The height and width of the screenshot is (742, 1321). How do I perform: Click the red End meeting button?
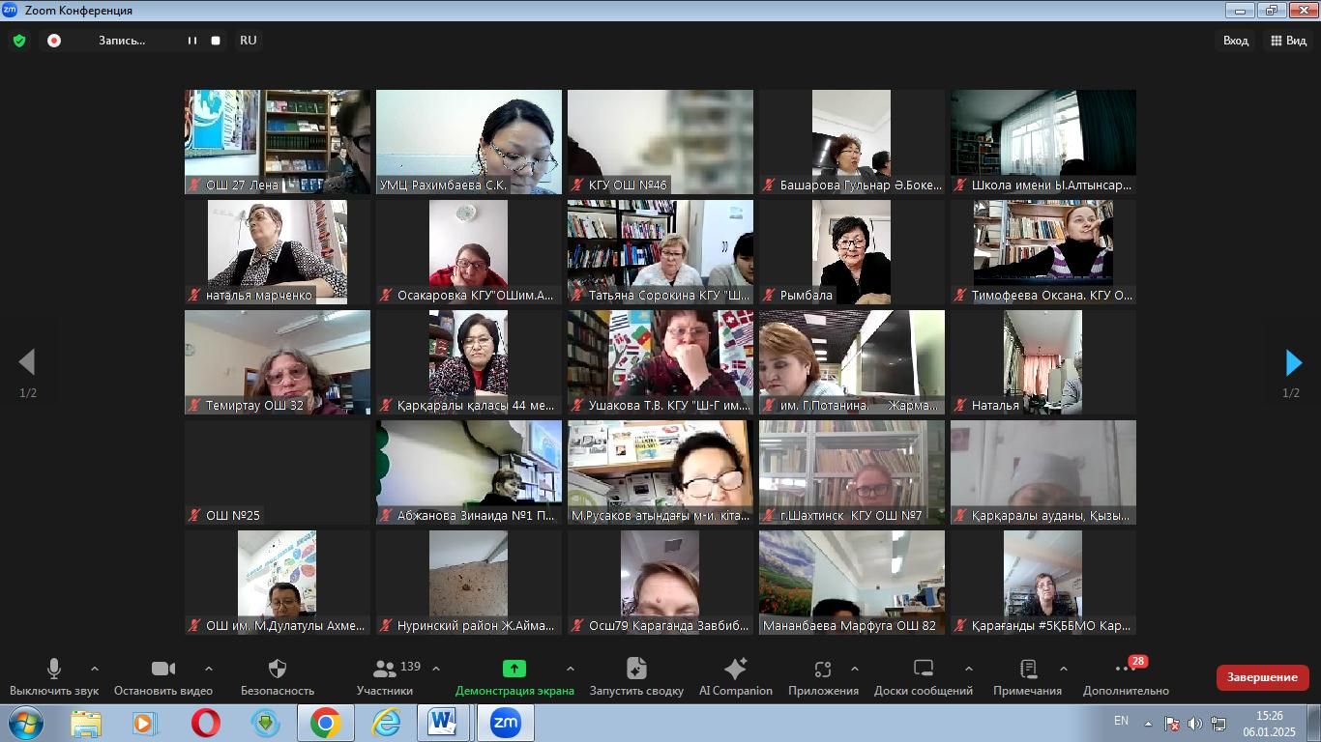coord(1262,677)
